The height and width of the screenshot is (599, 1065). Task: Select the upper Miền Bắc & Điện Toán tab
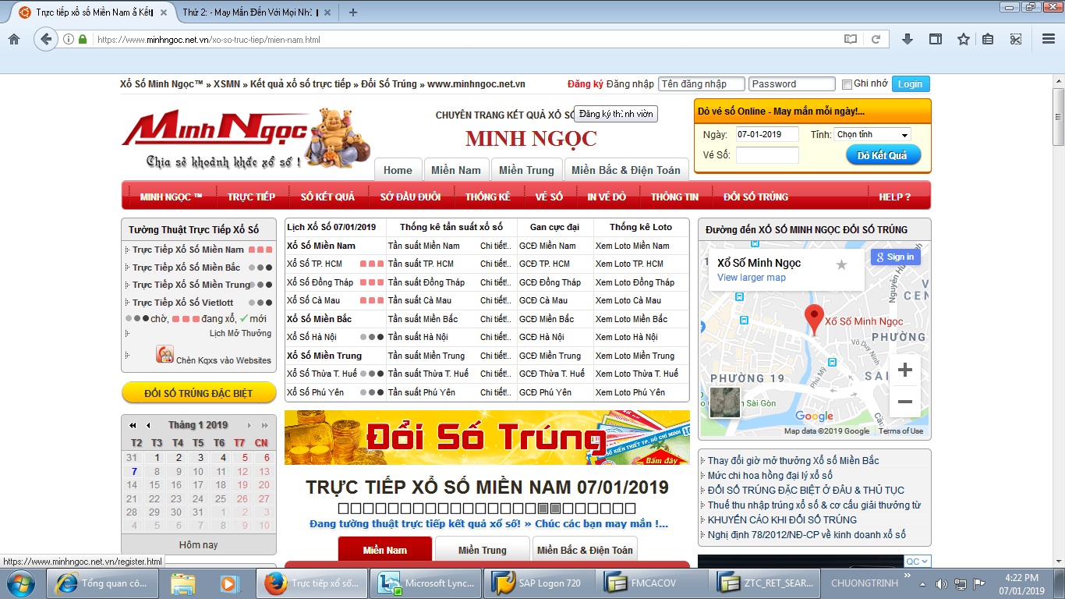coord(626,170)
